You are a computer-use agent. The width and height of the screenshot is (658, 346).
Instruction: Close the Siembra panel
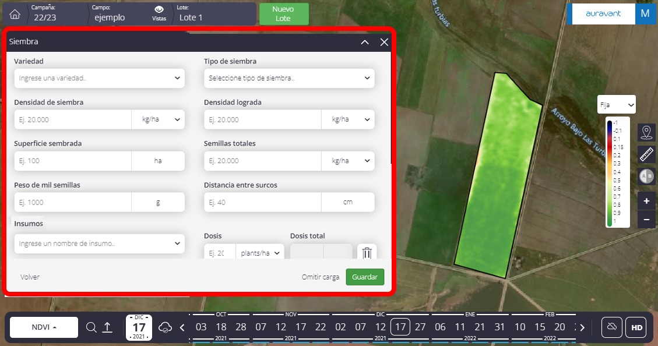point(384,42)
